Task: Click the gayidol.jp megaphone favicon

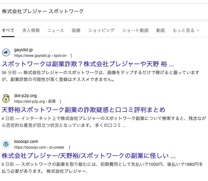Action: click(x=6, y=52)
